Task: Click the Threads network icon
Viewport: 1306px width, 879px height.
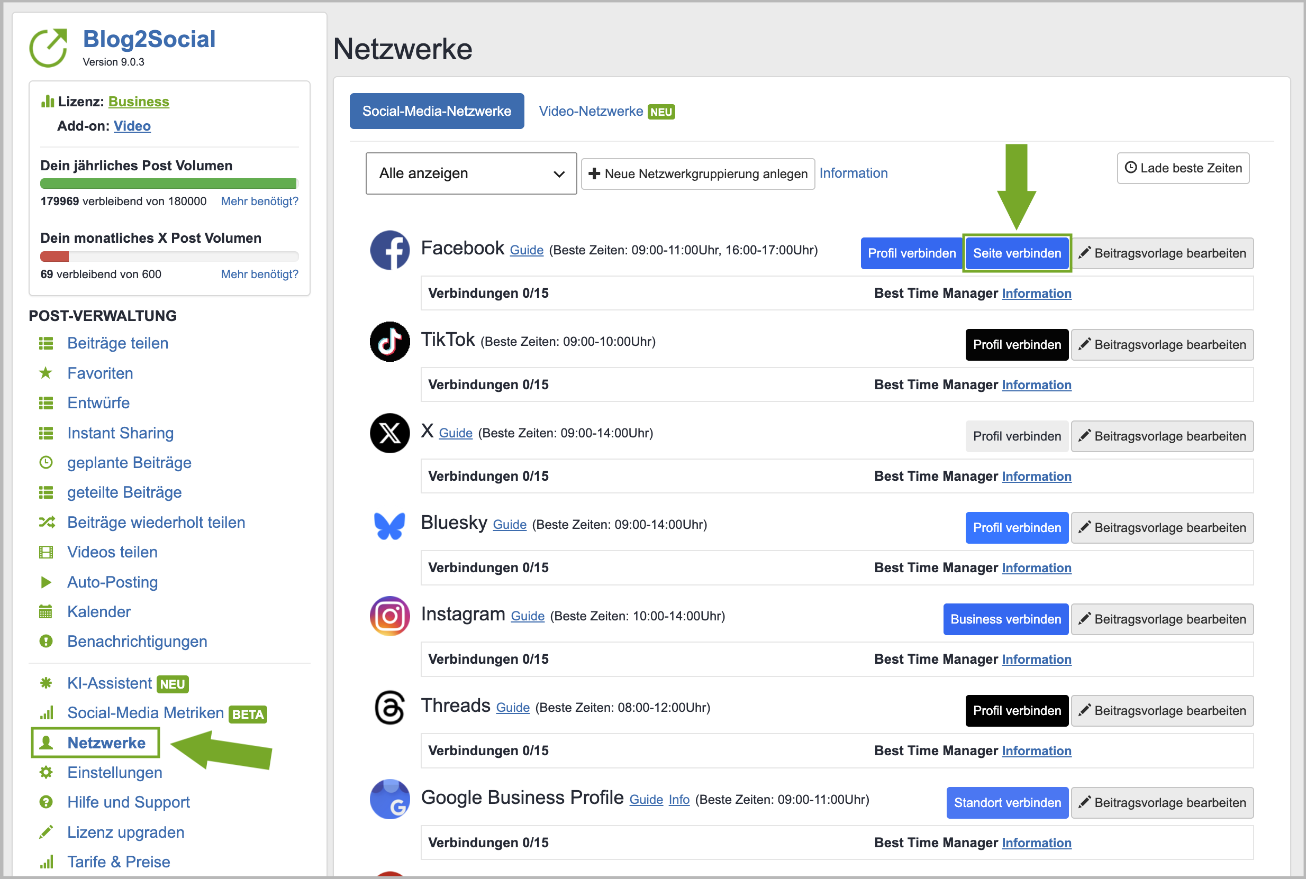Action: click(389, 707)
